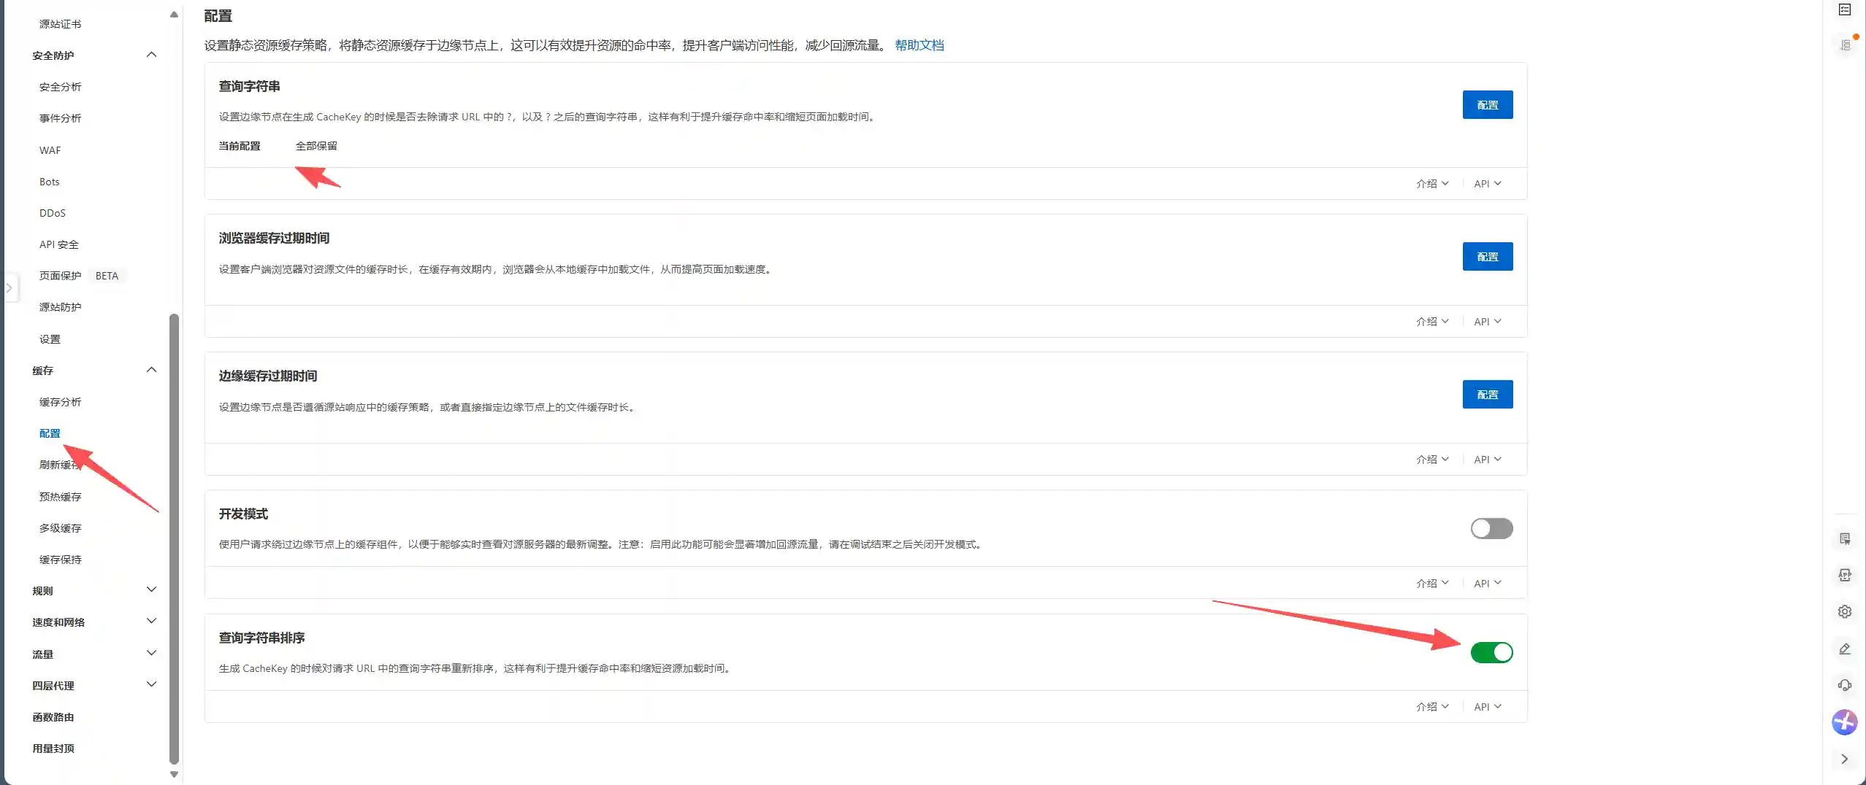This screenshot has height=785, width=1866.
Task: Open 用量封顶 sidebar item
Action: (53, 749)
